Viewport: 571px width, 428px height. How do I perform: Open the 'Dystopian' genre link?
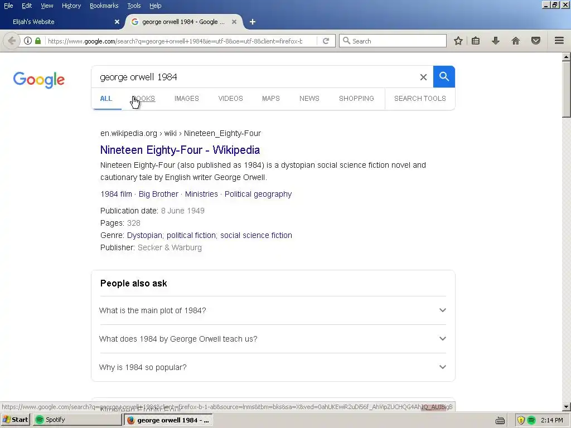(x=144, y=236)
